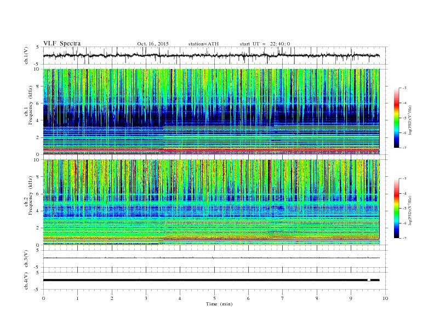Click the 'VLF Spectra' title text
This screenshot has height=335, width=434.
[x=62, y=43]
